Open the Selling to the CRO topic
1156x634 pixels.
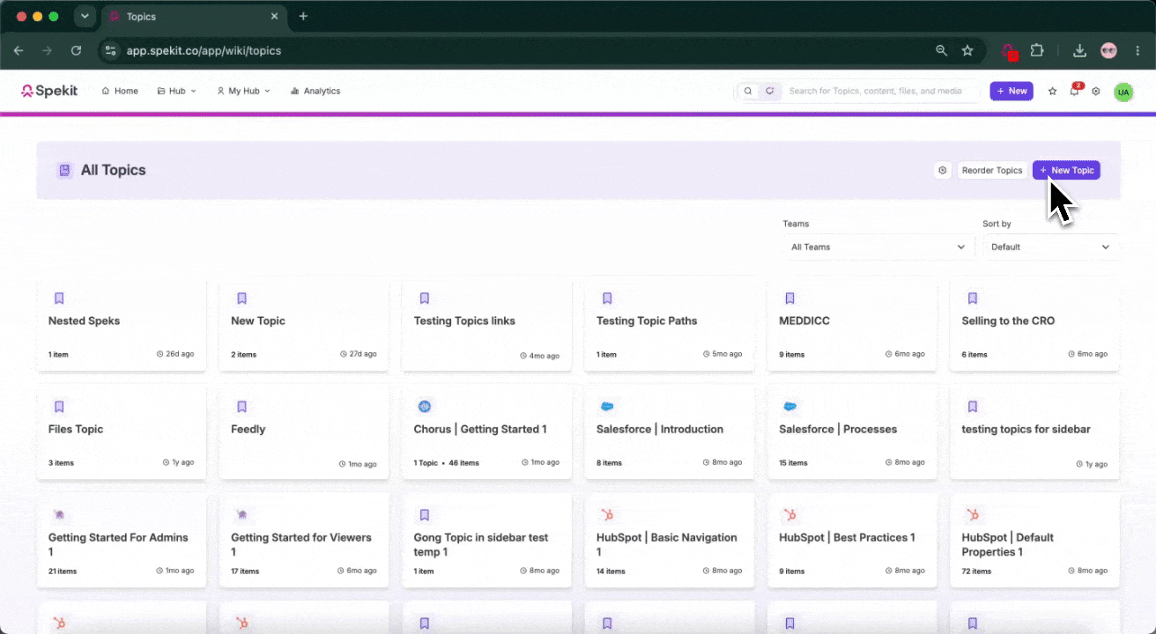pyautogui.click(x=1034, y=325)
